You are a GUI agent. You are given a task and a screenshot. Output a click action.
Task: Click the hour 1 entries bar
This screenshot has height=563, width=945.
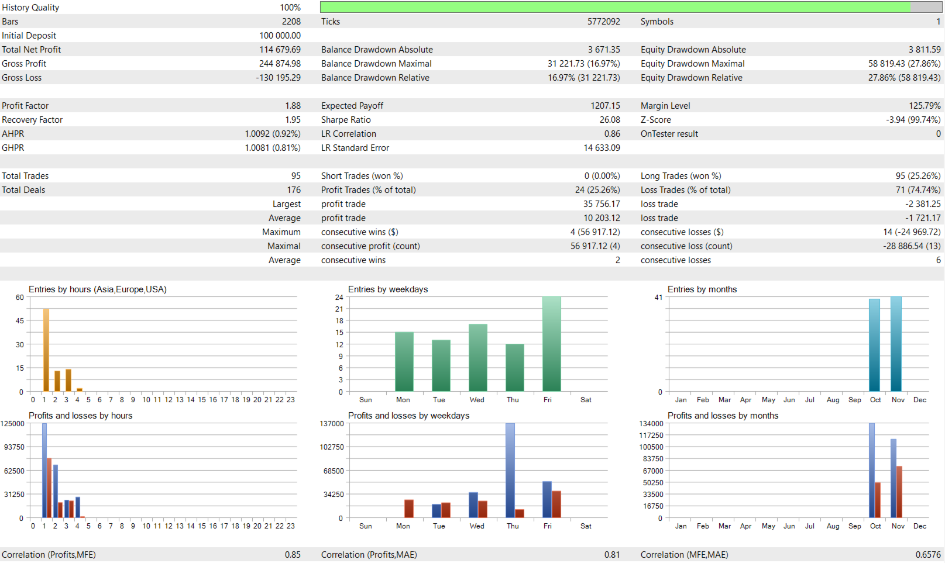click(46, 350)
